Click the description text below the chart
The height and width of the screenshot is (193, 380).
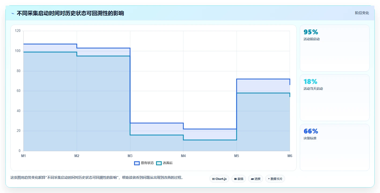click(97, 177)
